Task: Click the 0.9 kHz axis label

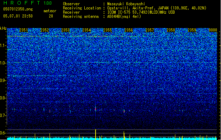Action: (x=3, y=80)
